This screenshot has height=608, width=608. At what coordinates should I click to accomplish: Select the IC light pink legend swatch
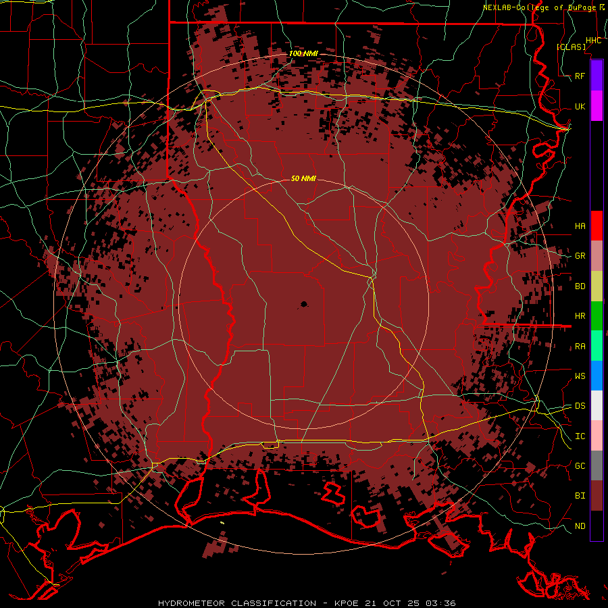pyautogui.click(x=597, y=436)
